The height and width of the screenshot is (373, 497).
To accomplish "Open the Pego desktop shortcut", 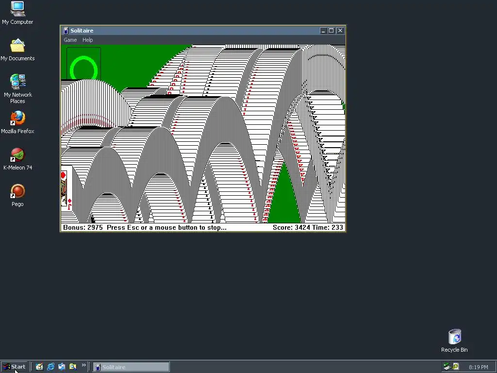I will pyautogui.click(x=17, y=195).
